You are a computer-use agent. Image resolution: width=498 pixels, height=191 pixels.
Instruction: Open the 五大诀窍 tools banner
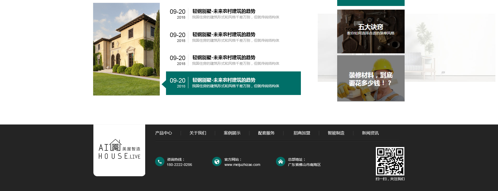(x=371, y=31)
